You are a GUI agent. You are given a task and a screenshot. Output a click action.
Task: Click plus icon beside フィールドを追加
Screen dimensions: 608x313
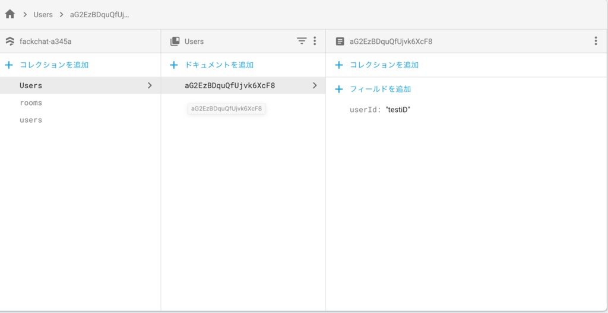(339, 89)
